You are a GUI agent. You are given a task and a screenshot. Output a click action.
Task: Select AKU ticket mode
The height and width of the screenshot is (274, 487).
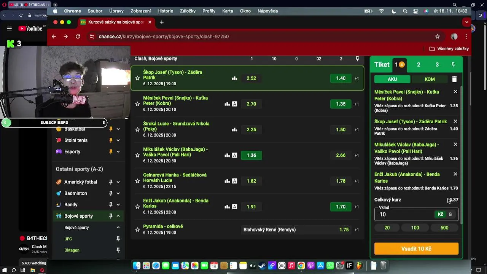392,79
